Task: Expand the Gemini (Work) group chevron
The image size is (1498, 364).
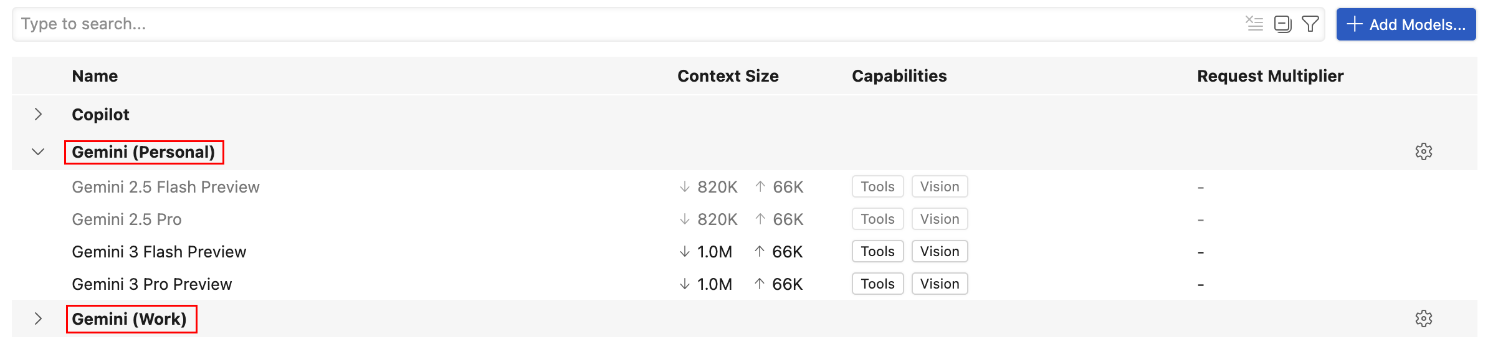Action: point(38,318)
